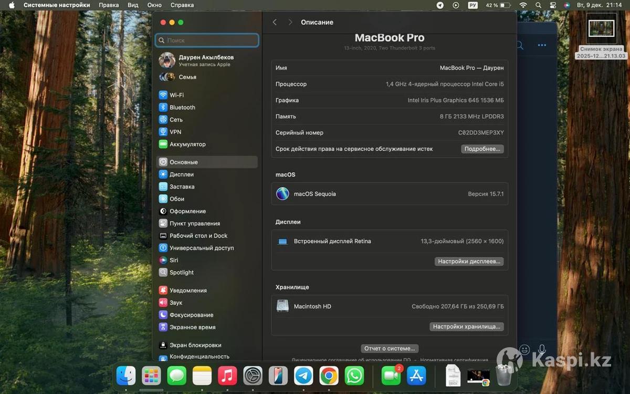
Task: Select Уведомления notifications item
Action: pos(187,290)
